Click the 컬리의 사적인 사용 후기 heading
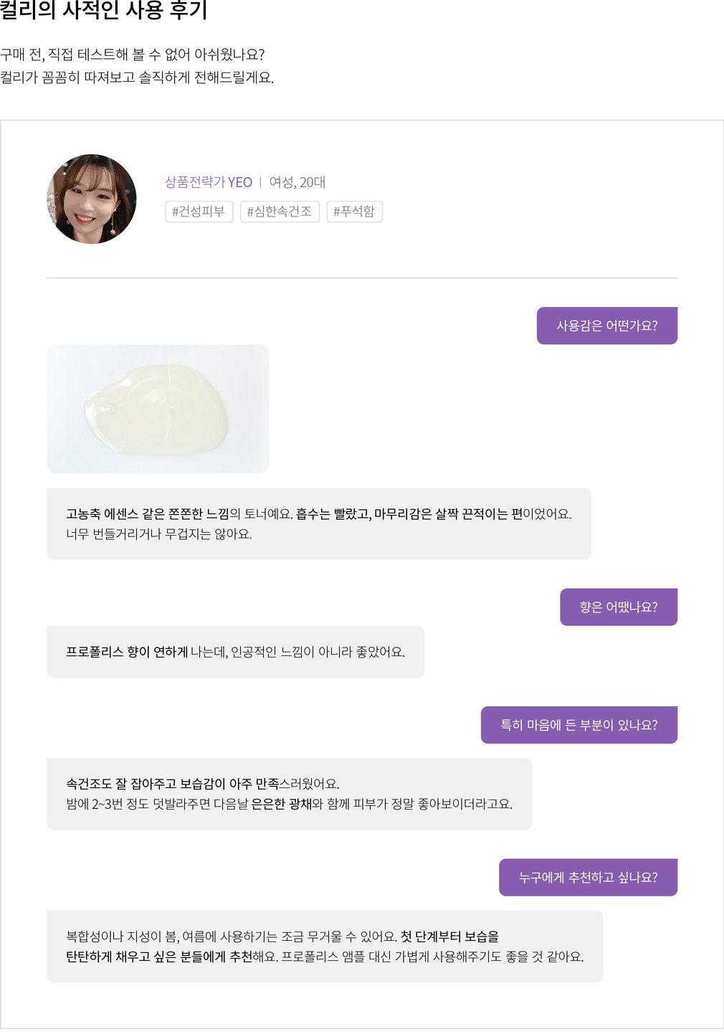The height and width of the screenshot is (1034, 724). (104, 11)
